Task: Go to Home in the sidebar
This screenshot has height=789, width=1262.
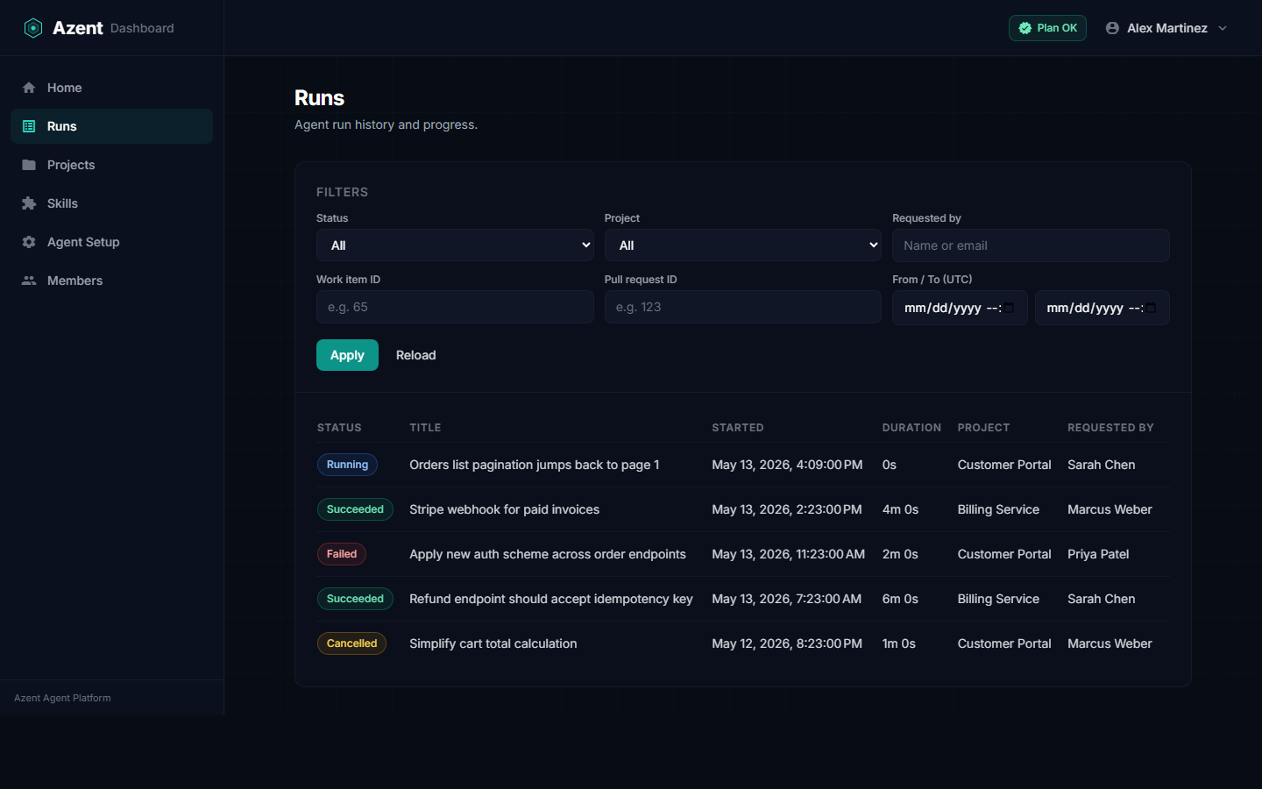Action: click(x=111, y=88)
